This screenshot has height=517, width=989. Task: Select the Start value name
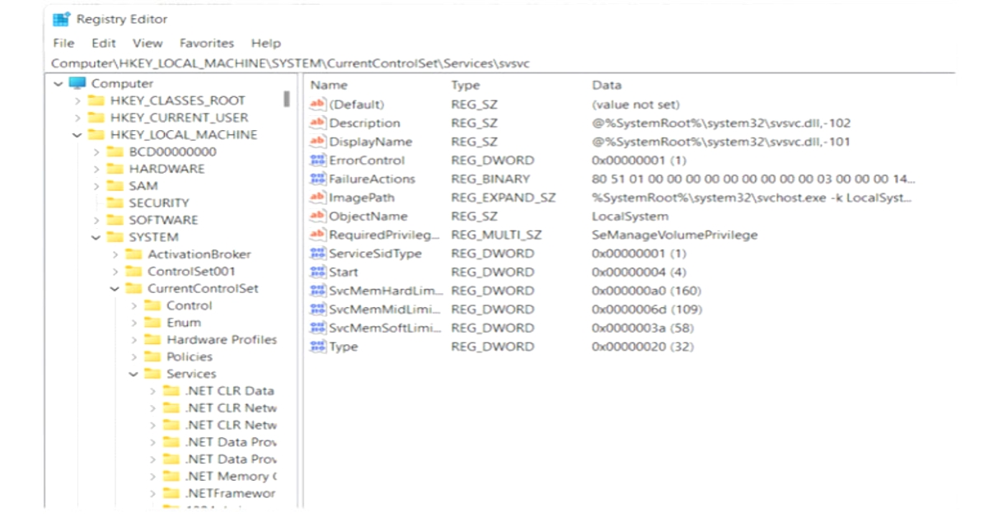tap(344, 272)
